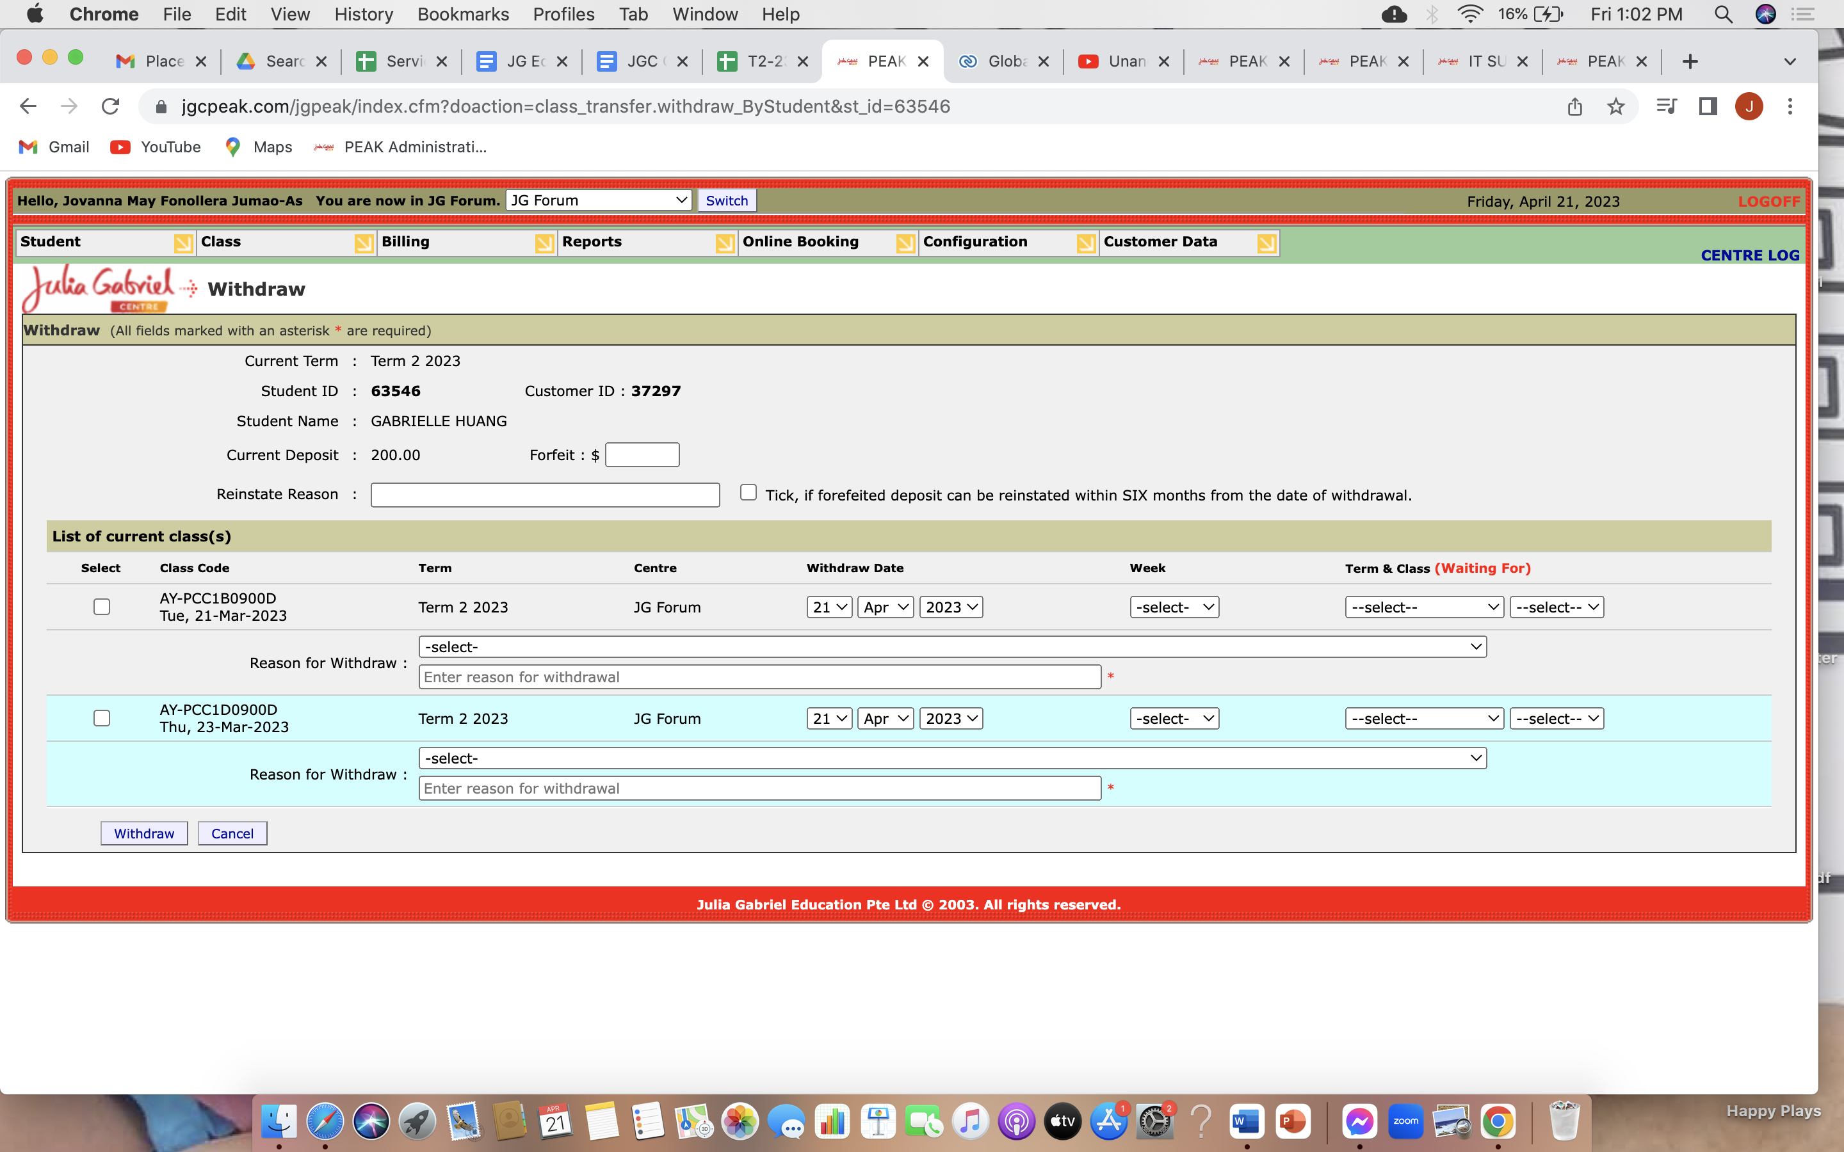Viewport: 1844px width, 1152px height.
Task: Click the share icon in the address bar
Action: (x=1574, y=107)
